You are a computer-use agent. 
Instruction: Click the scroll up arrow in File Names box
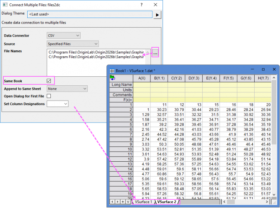tap(148, 53)
